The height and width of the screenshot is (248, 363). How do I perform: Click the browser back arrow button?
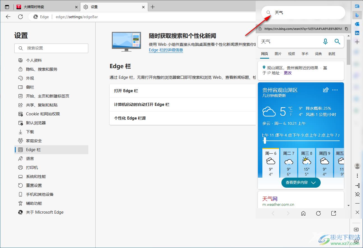8,17
